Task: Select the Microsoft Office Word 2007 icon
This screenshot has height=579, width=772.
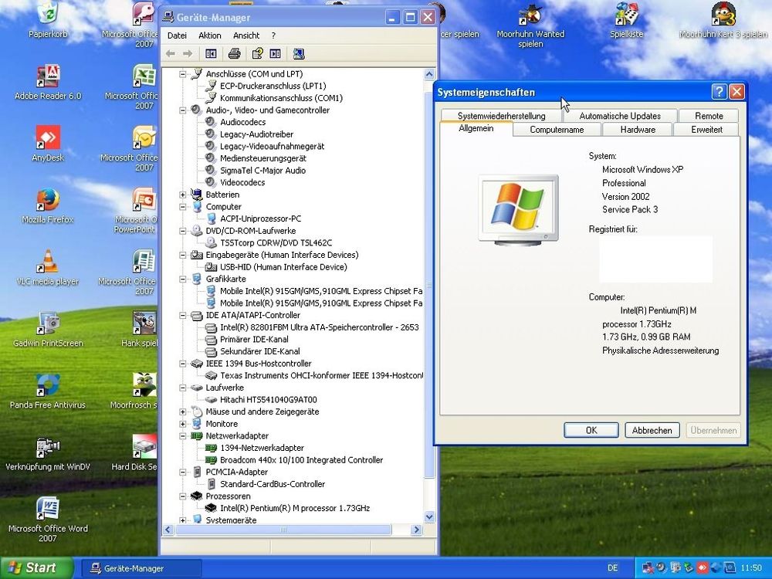Action: 48,519
